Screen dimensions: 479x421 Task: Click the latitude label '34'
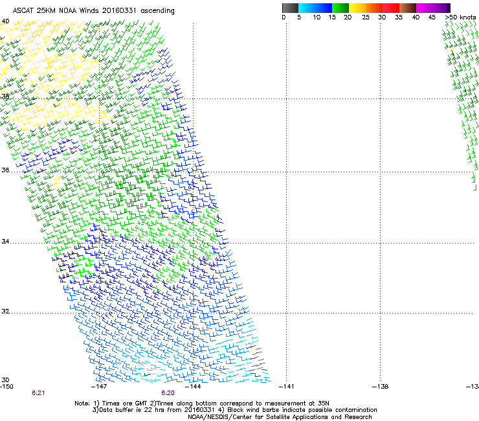tap(5, 242)
